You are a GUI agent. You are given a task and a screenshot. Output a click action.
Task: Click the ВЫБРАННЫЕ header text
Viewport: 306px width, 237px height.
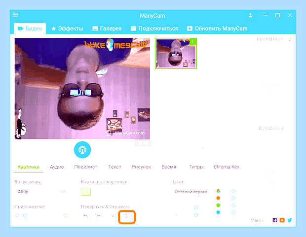270,39
